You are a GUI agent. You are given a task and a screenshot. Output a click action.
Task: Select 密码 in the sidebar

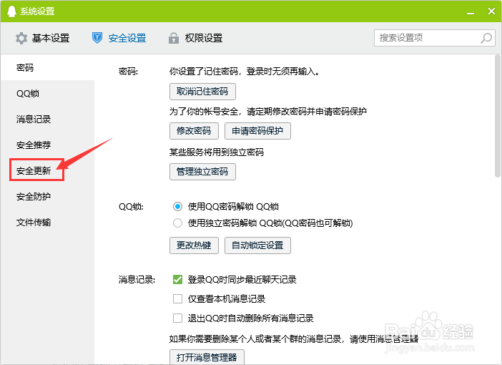tap(47, 67)
